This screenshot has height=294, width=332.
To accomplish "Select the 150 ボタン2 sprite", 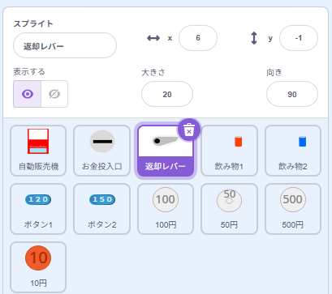I will coord(102,209).
